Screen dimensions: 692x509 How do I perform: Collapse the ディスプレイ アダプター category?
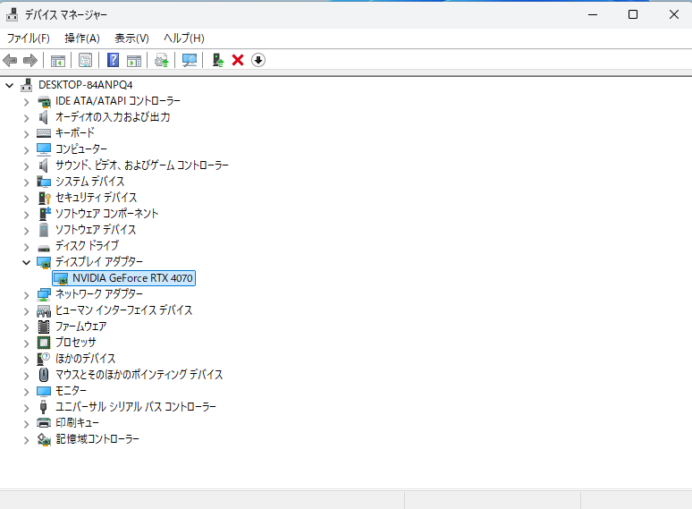[x=27, y=263]
